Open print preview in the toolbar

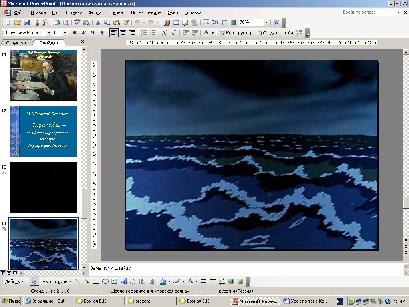pyautogui.click(x=66, y=22)
